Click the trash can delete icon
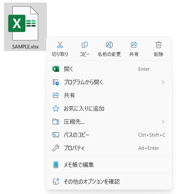 159,45
